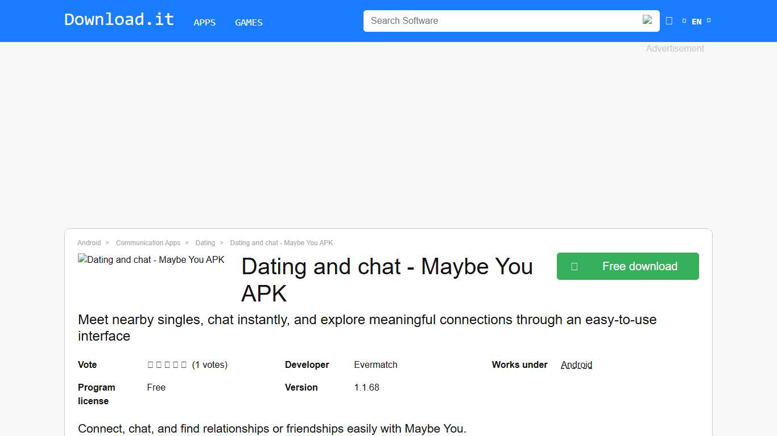Open the GAMES menu
This screenshot has height=436, width=777.
[x=249, y=22]
